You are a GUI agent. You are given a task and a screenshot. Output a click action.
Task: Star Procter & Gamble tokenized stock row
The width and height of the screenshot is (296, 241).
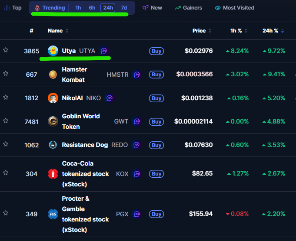[6, 213]
